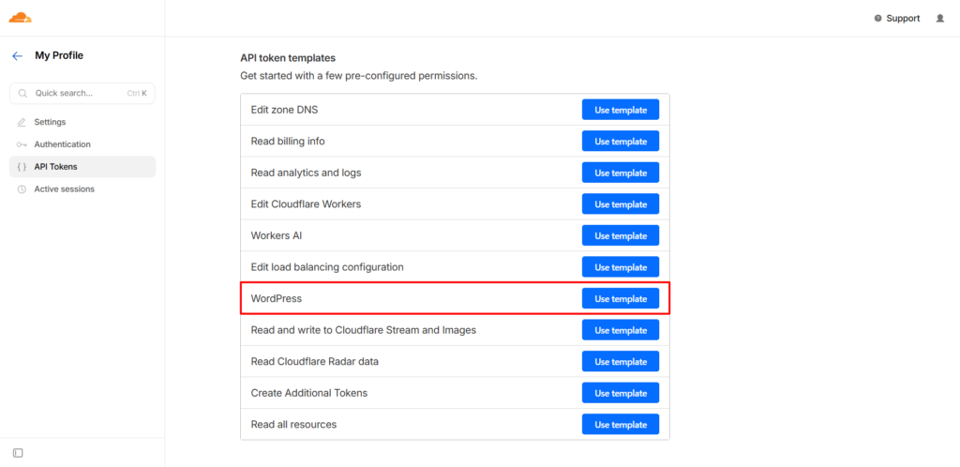Focus the Quick search field
Screen dimensions: 960x467
(82, 94)
